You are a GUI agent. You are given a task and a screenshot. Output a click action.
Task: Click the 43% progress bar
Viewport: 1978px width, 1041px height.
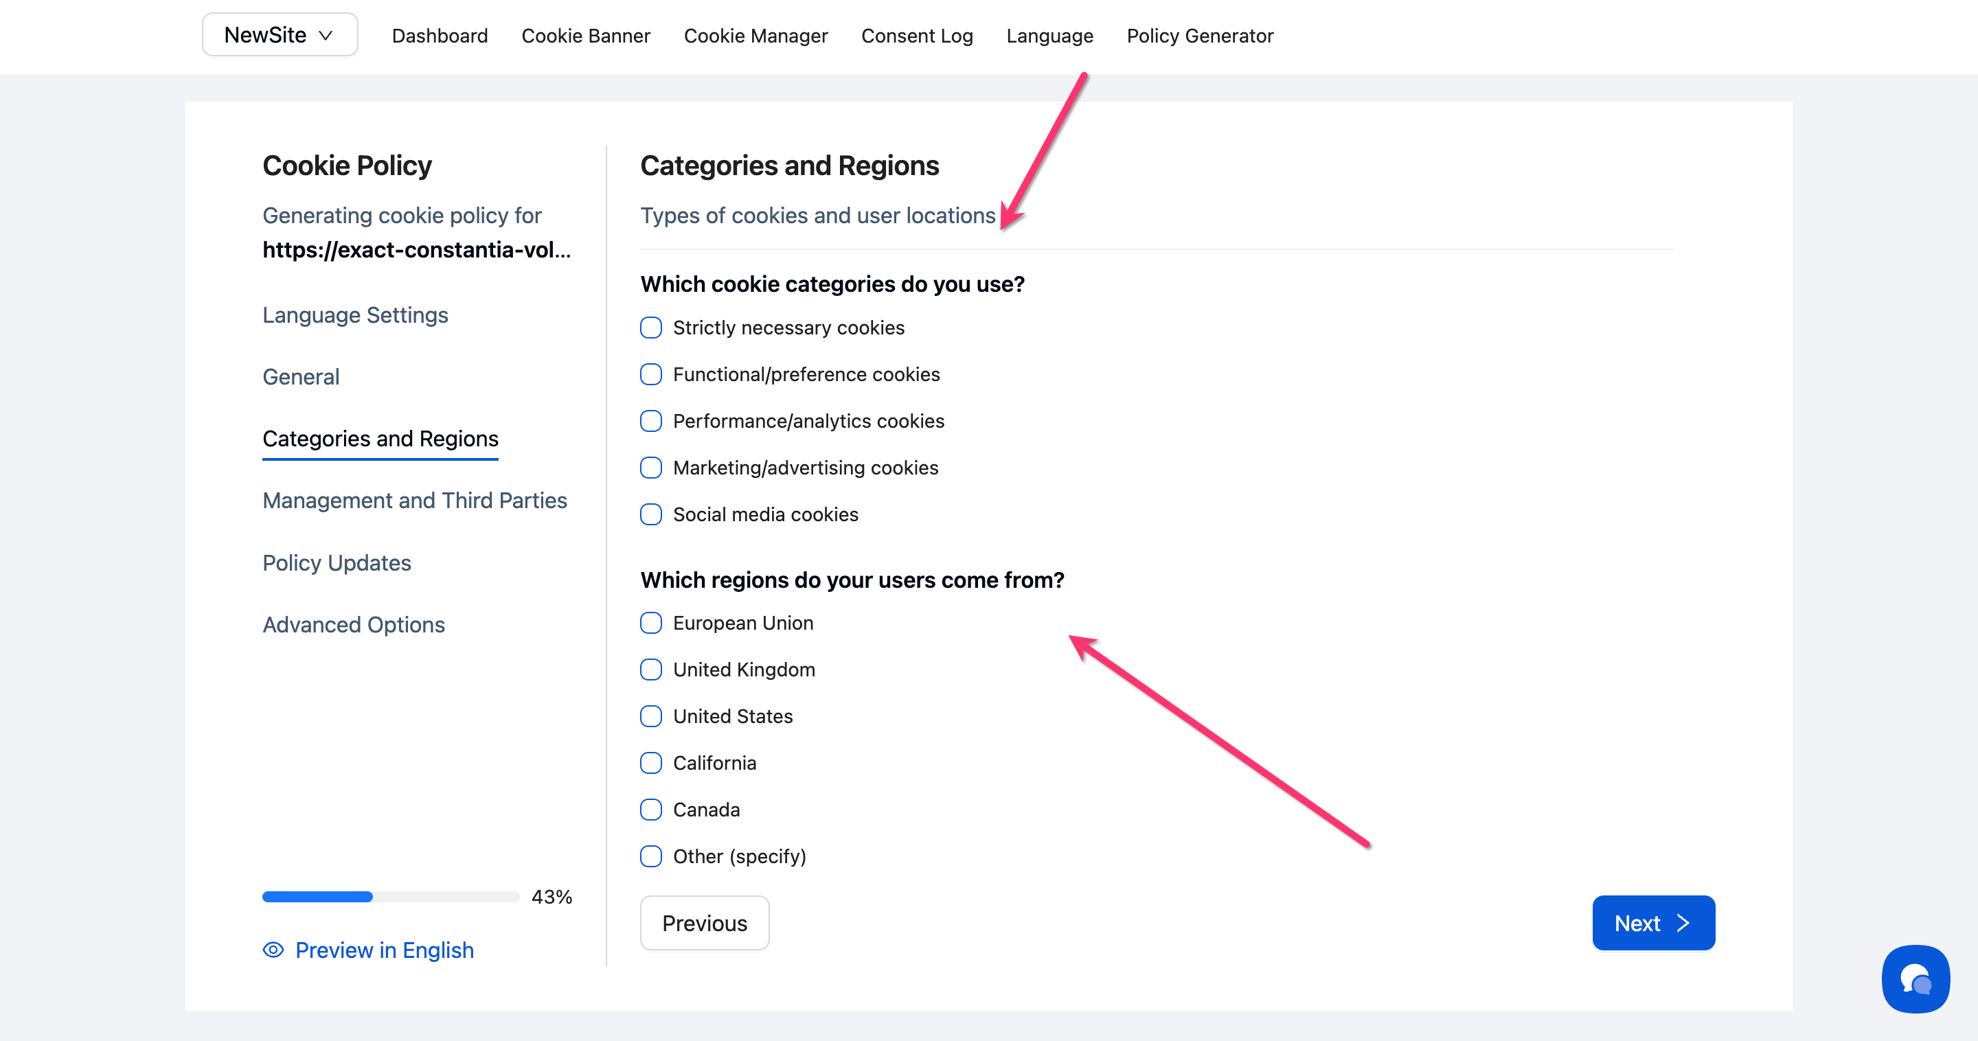390,897
